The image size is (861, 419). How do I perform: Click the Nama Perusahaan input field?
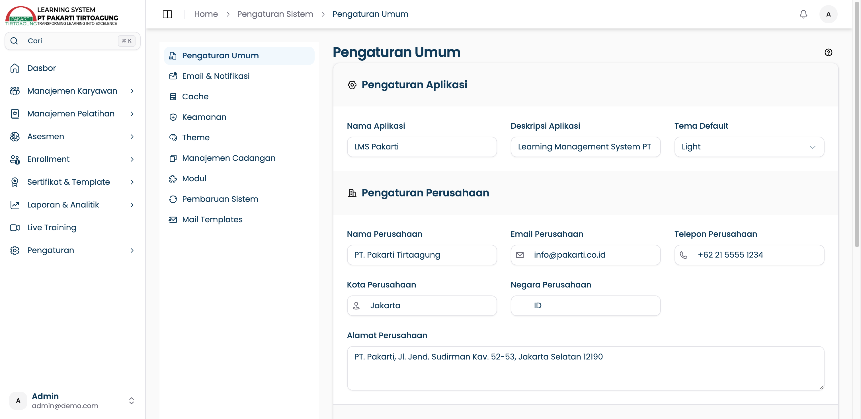coord(422,255)
